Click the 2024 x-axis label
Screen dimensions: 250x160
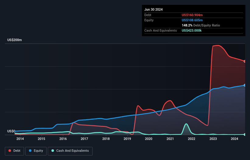click(x=234, y=139)
